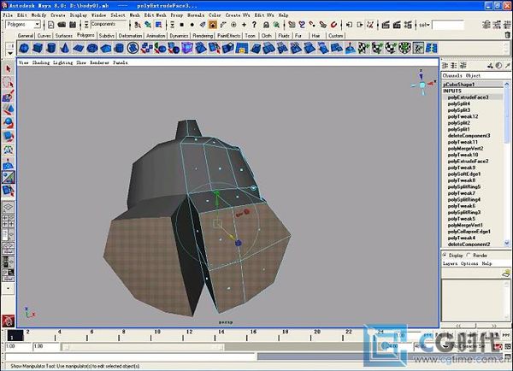Toggle snap to points icon
The height and width of the screenshot is (371, 513).
(x=312, y=25)
